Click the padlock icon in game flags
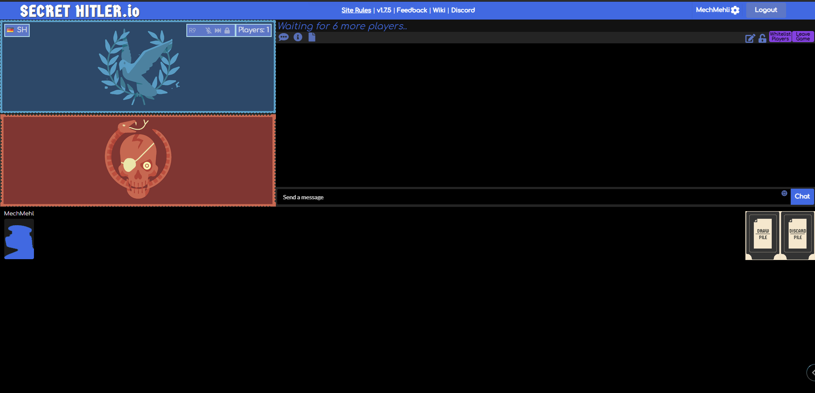Viewport: 815px width, 393px height. point(227,31)
